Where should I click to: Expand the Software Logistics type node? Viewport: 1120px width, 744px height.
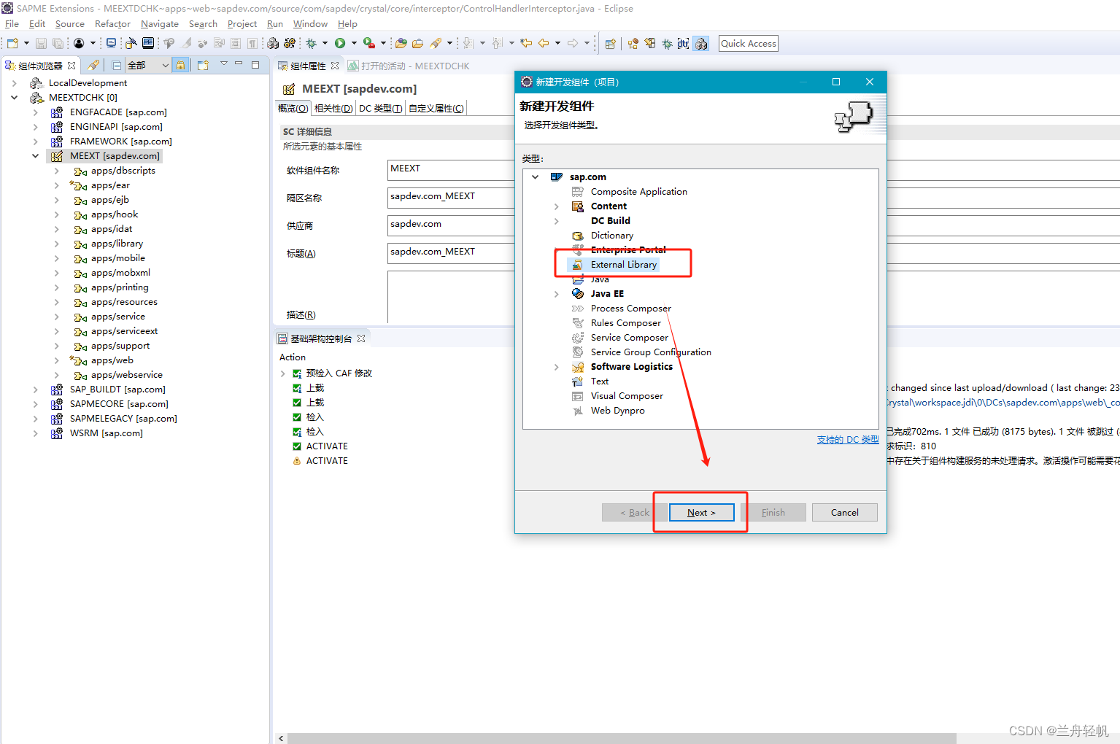(x=556, y=367)
